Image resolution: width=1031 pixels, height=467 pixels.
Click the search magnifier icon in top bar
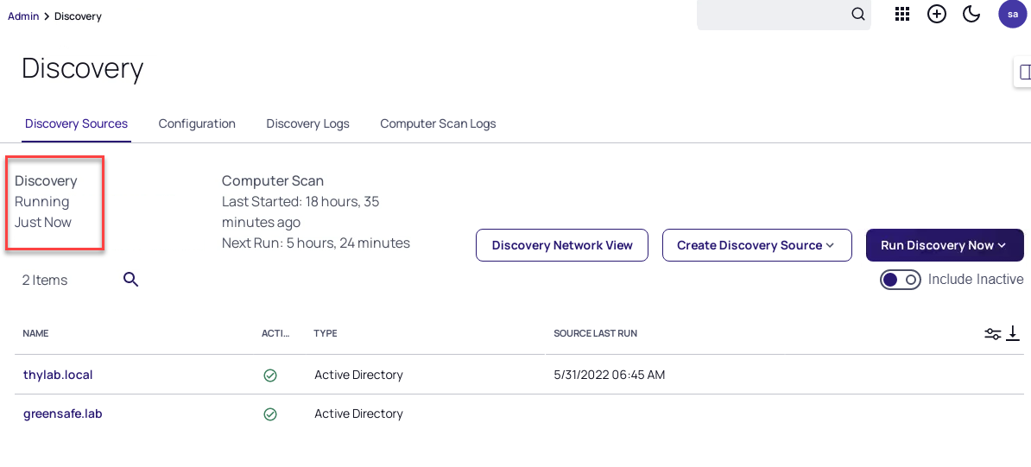pyautogui.click(x=857, y=14)
